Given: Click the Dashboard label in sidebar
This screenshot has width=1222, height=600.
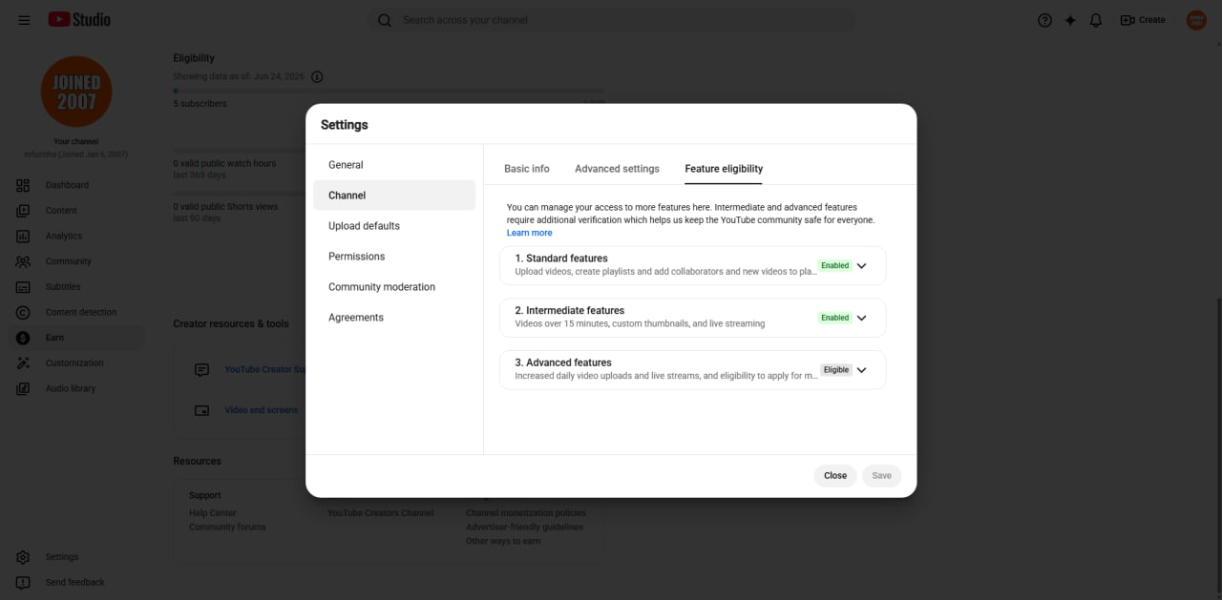Looking at the screenshot, I should [67, 185].
